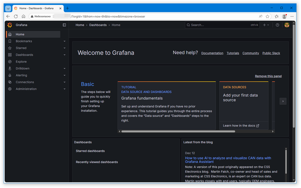The height and width of the screenshot is (188, 301).
Task: Click the next arrow button beside the setup cards
Action: [283, 101]
